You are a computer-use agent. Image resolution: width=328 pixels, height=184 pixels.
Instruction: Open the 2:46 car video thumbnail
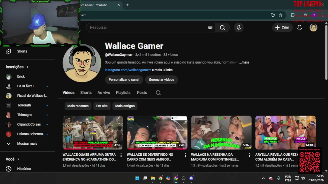[157, 133]
